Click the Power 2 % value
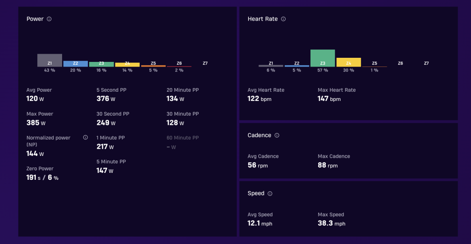471x244 pixels. (179, 70)
